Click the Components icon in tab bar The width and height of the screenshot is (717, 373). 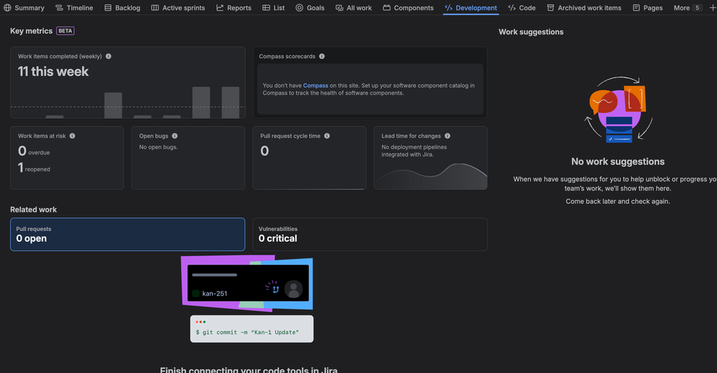click(x=387, y=8)
